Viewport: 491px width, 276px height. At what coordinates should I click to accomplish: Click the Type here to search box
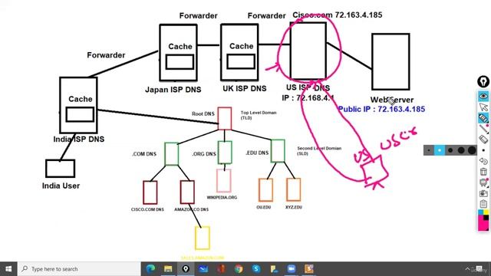coord(79,269)
